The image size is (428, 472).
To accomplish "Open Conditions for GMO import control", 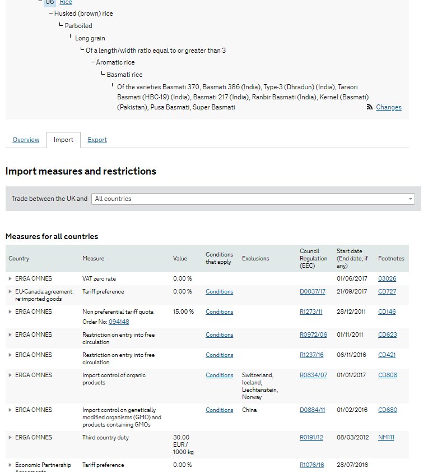I will pyautogui.click(x=220, y=410).
